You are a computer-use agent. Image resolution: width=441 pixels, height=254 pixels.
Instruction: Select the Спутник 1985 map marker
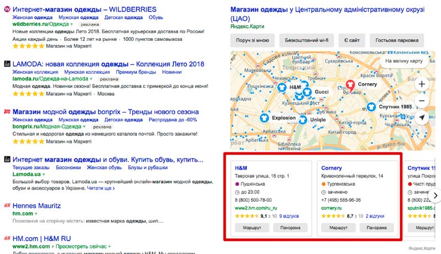[371, 107]
